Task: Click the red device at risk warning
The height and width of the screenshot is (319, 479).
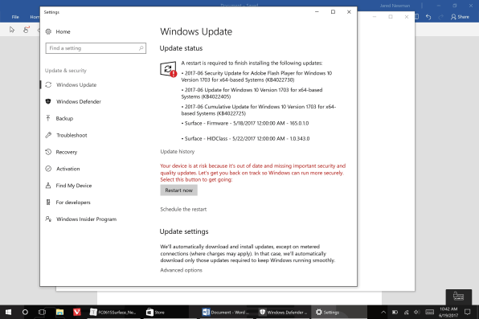Action: tap(253, 173)
